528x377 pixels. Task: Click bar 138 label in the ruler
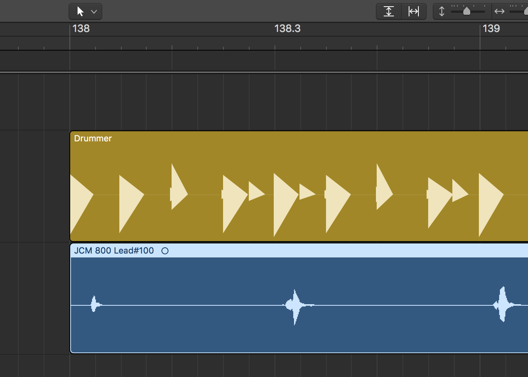[81, 28]
